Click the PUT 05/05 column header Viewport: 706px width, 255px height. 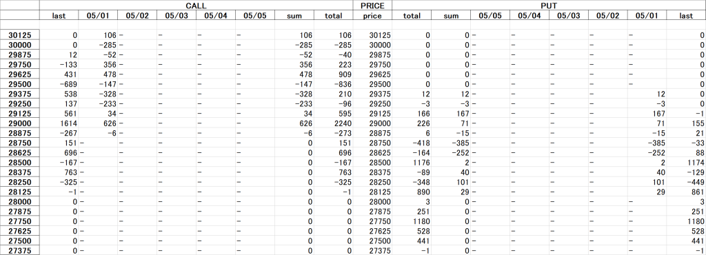tap(490, 15)
